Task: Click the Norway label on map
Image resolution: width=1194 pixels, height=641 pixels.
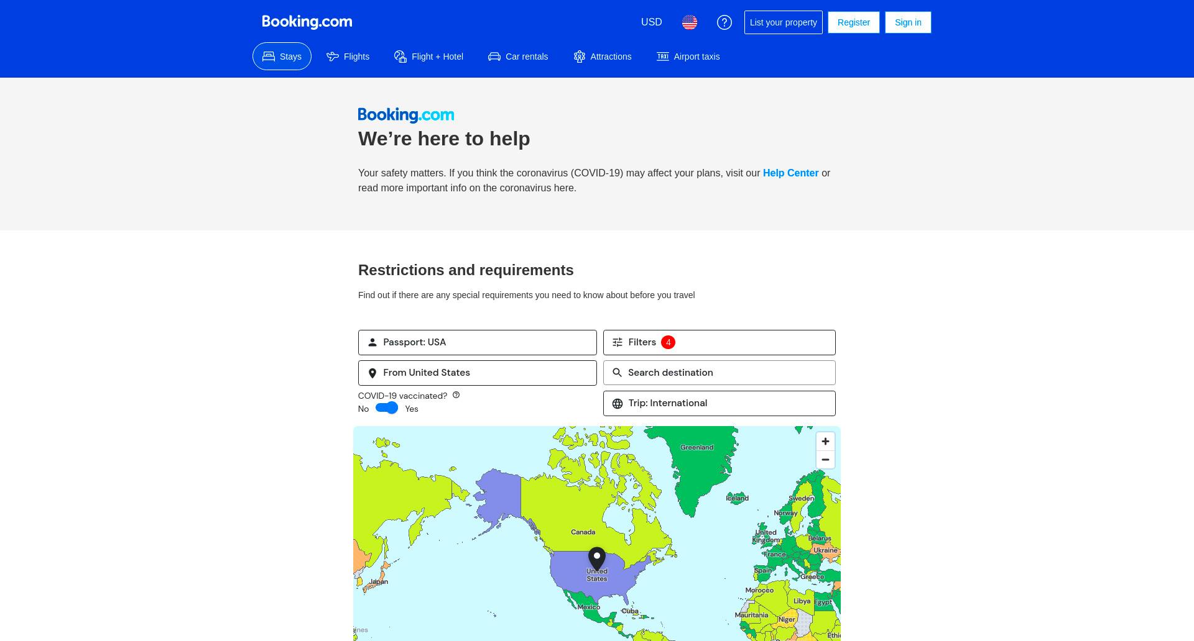Action: [x=785, y=513]
